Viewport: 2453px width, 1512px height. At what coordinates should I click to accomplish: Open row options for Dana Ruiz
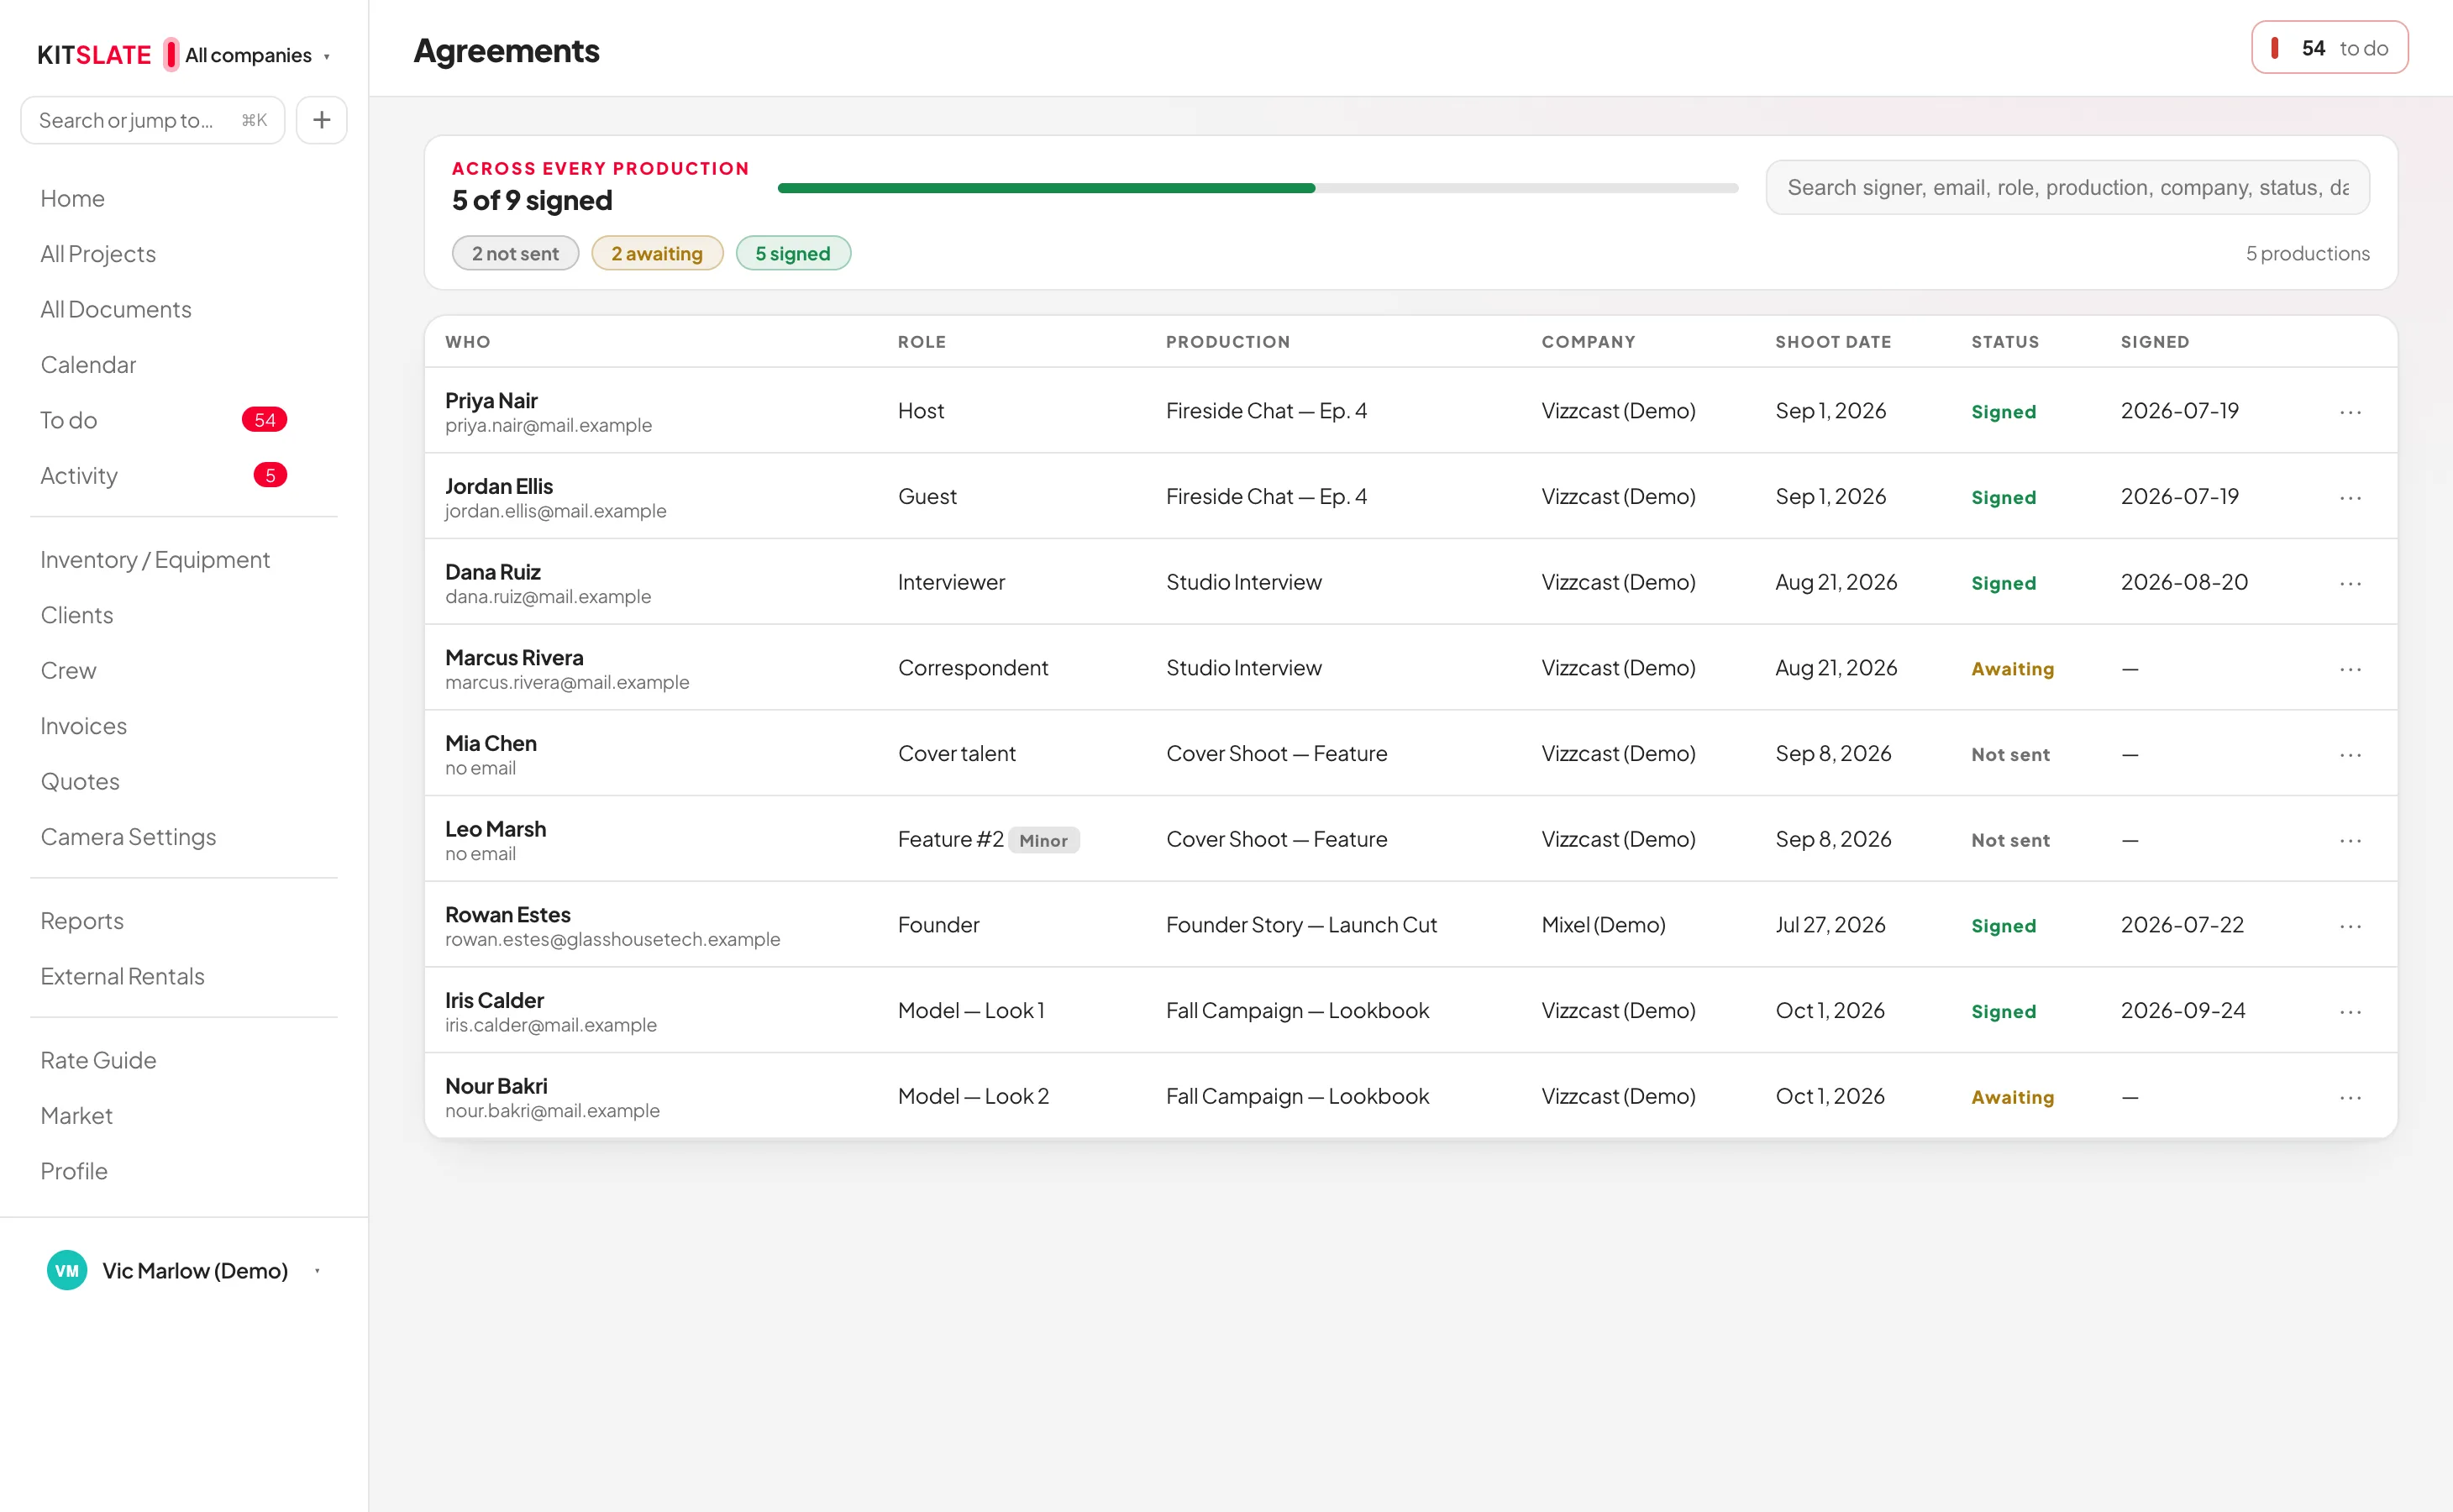tap(2350, 583)
